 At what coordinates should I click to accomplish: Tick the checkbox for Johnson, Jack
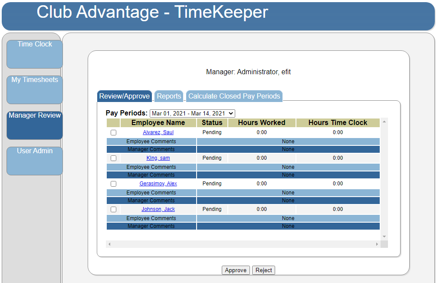[x=113, y=209]
